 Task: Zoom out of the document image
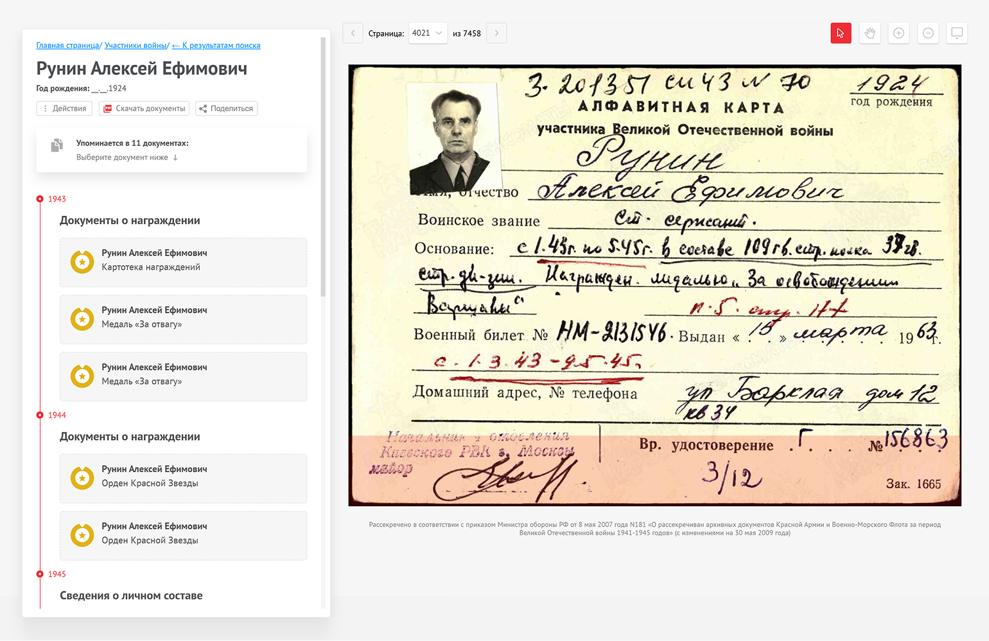[x=928, y=33]
